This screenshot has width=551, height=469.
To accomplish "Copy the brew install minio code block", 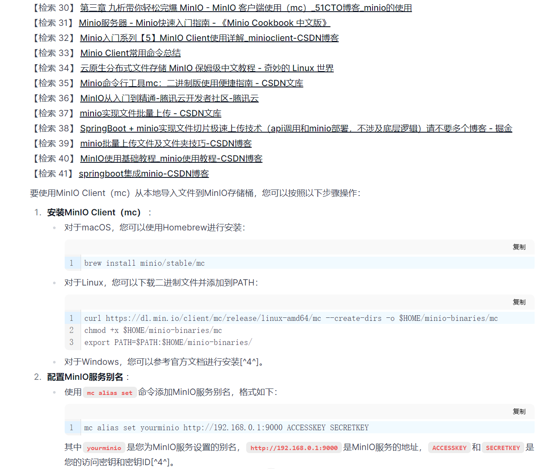I will click(x=519, y=247).
